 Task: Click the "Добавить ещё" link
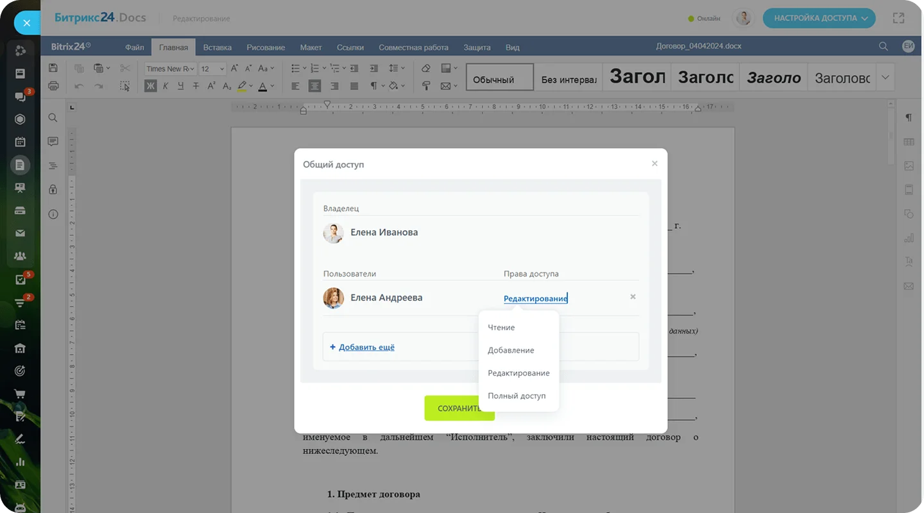click(366, 347)
